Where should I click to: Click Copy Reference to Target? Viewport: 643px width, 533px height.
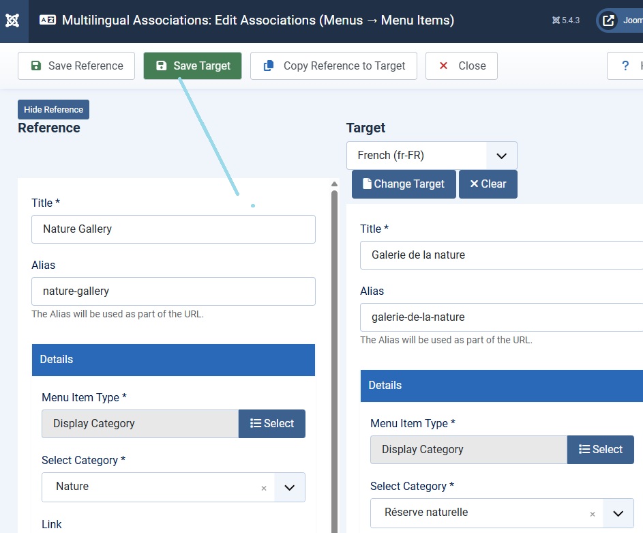333,66
